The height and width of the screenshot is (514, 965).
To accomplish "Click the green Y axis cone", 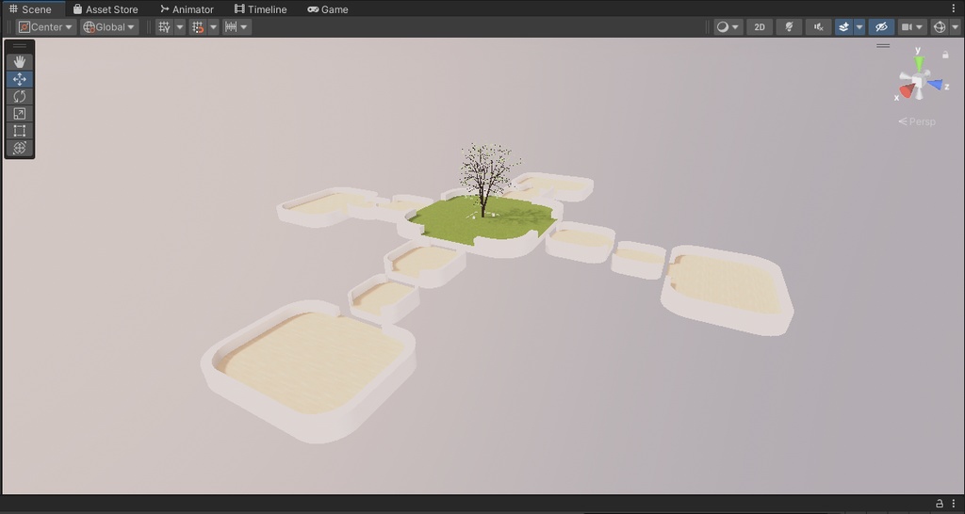I will 919,63.
